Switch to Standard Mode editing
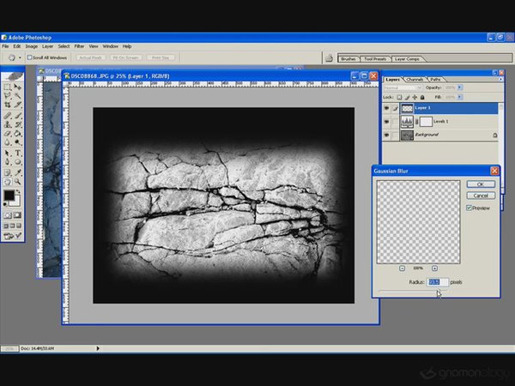The height and width of the screenshot is (386, 515). [x=8, y=215]
